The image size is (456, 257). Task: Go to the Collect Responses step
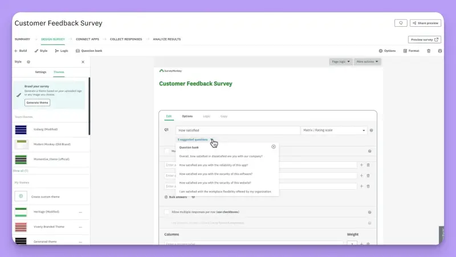[126, 39]
